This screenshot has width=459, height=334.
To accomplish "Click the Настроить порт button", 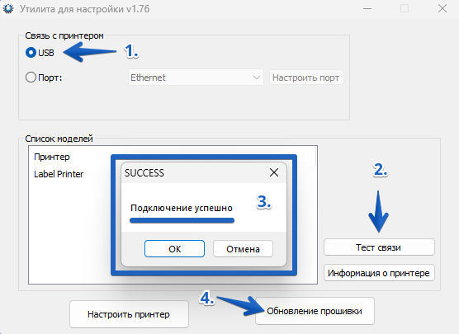I will (x=306, y=78).
